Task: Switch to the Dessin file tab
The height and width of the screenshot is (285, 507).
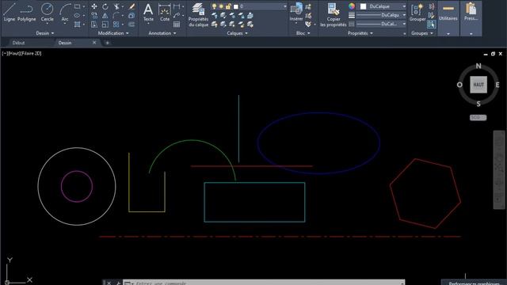Action: 65,43
